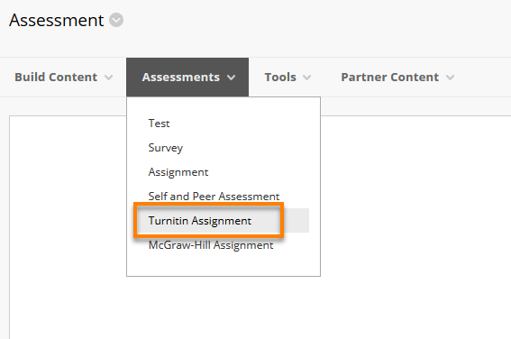Choose Test from the Assessments list
The width and height of the screenshot is (511, 339).
159,124
